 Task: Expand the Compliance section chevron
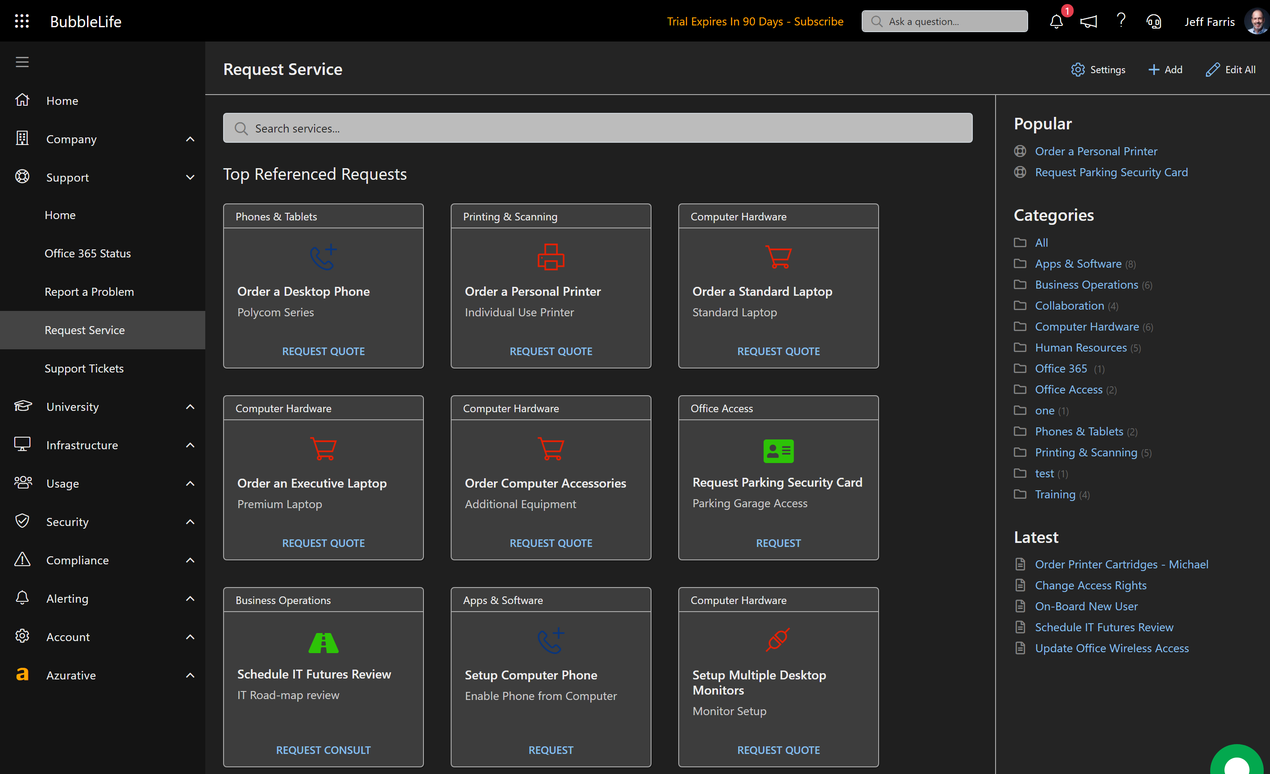tap(190, 560)
